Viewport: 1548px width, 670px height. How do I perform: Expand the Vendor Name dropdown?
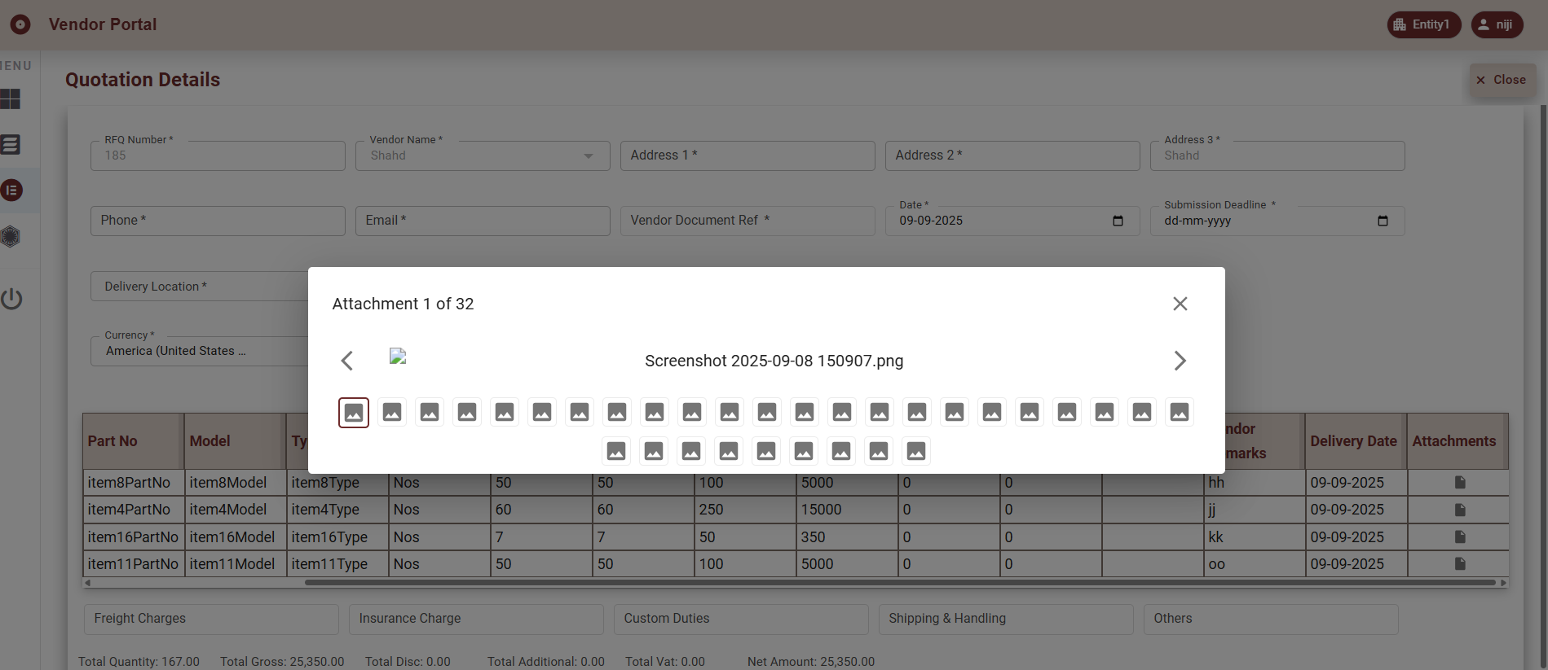[x=588, y=156]
